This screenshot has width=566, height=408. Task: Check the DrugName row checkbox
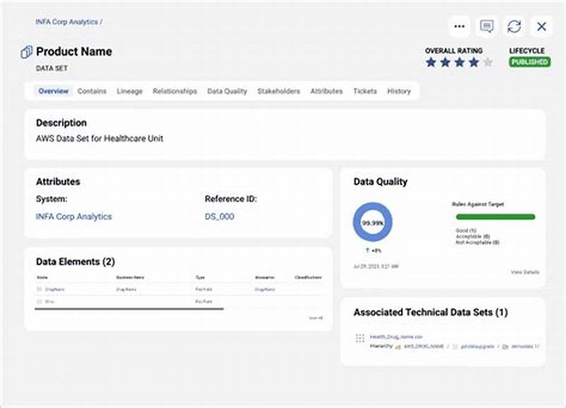(x=40, y=288)
